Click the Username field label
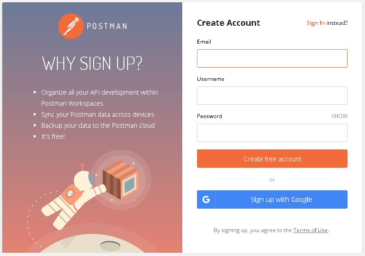This screenshot has width=365, height=256. click(210, 79)
